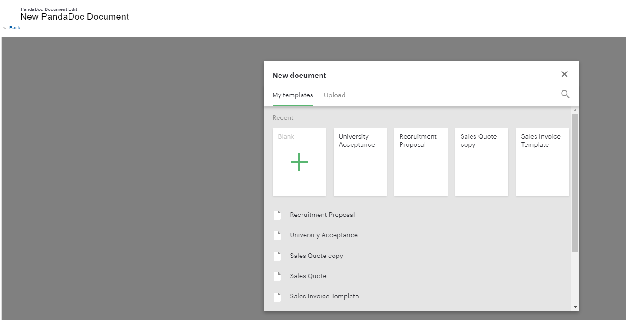Viewport: 626px width, 320px height.
Task: Select Recruitment Proposal in the list
Action: pyautogui.click(x=322, y=215)
